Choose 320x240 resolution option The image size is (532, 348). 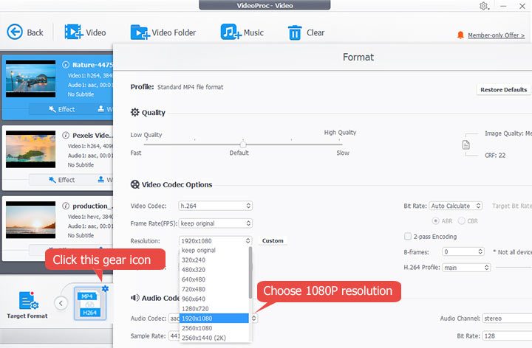(214, 260)
